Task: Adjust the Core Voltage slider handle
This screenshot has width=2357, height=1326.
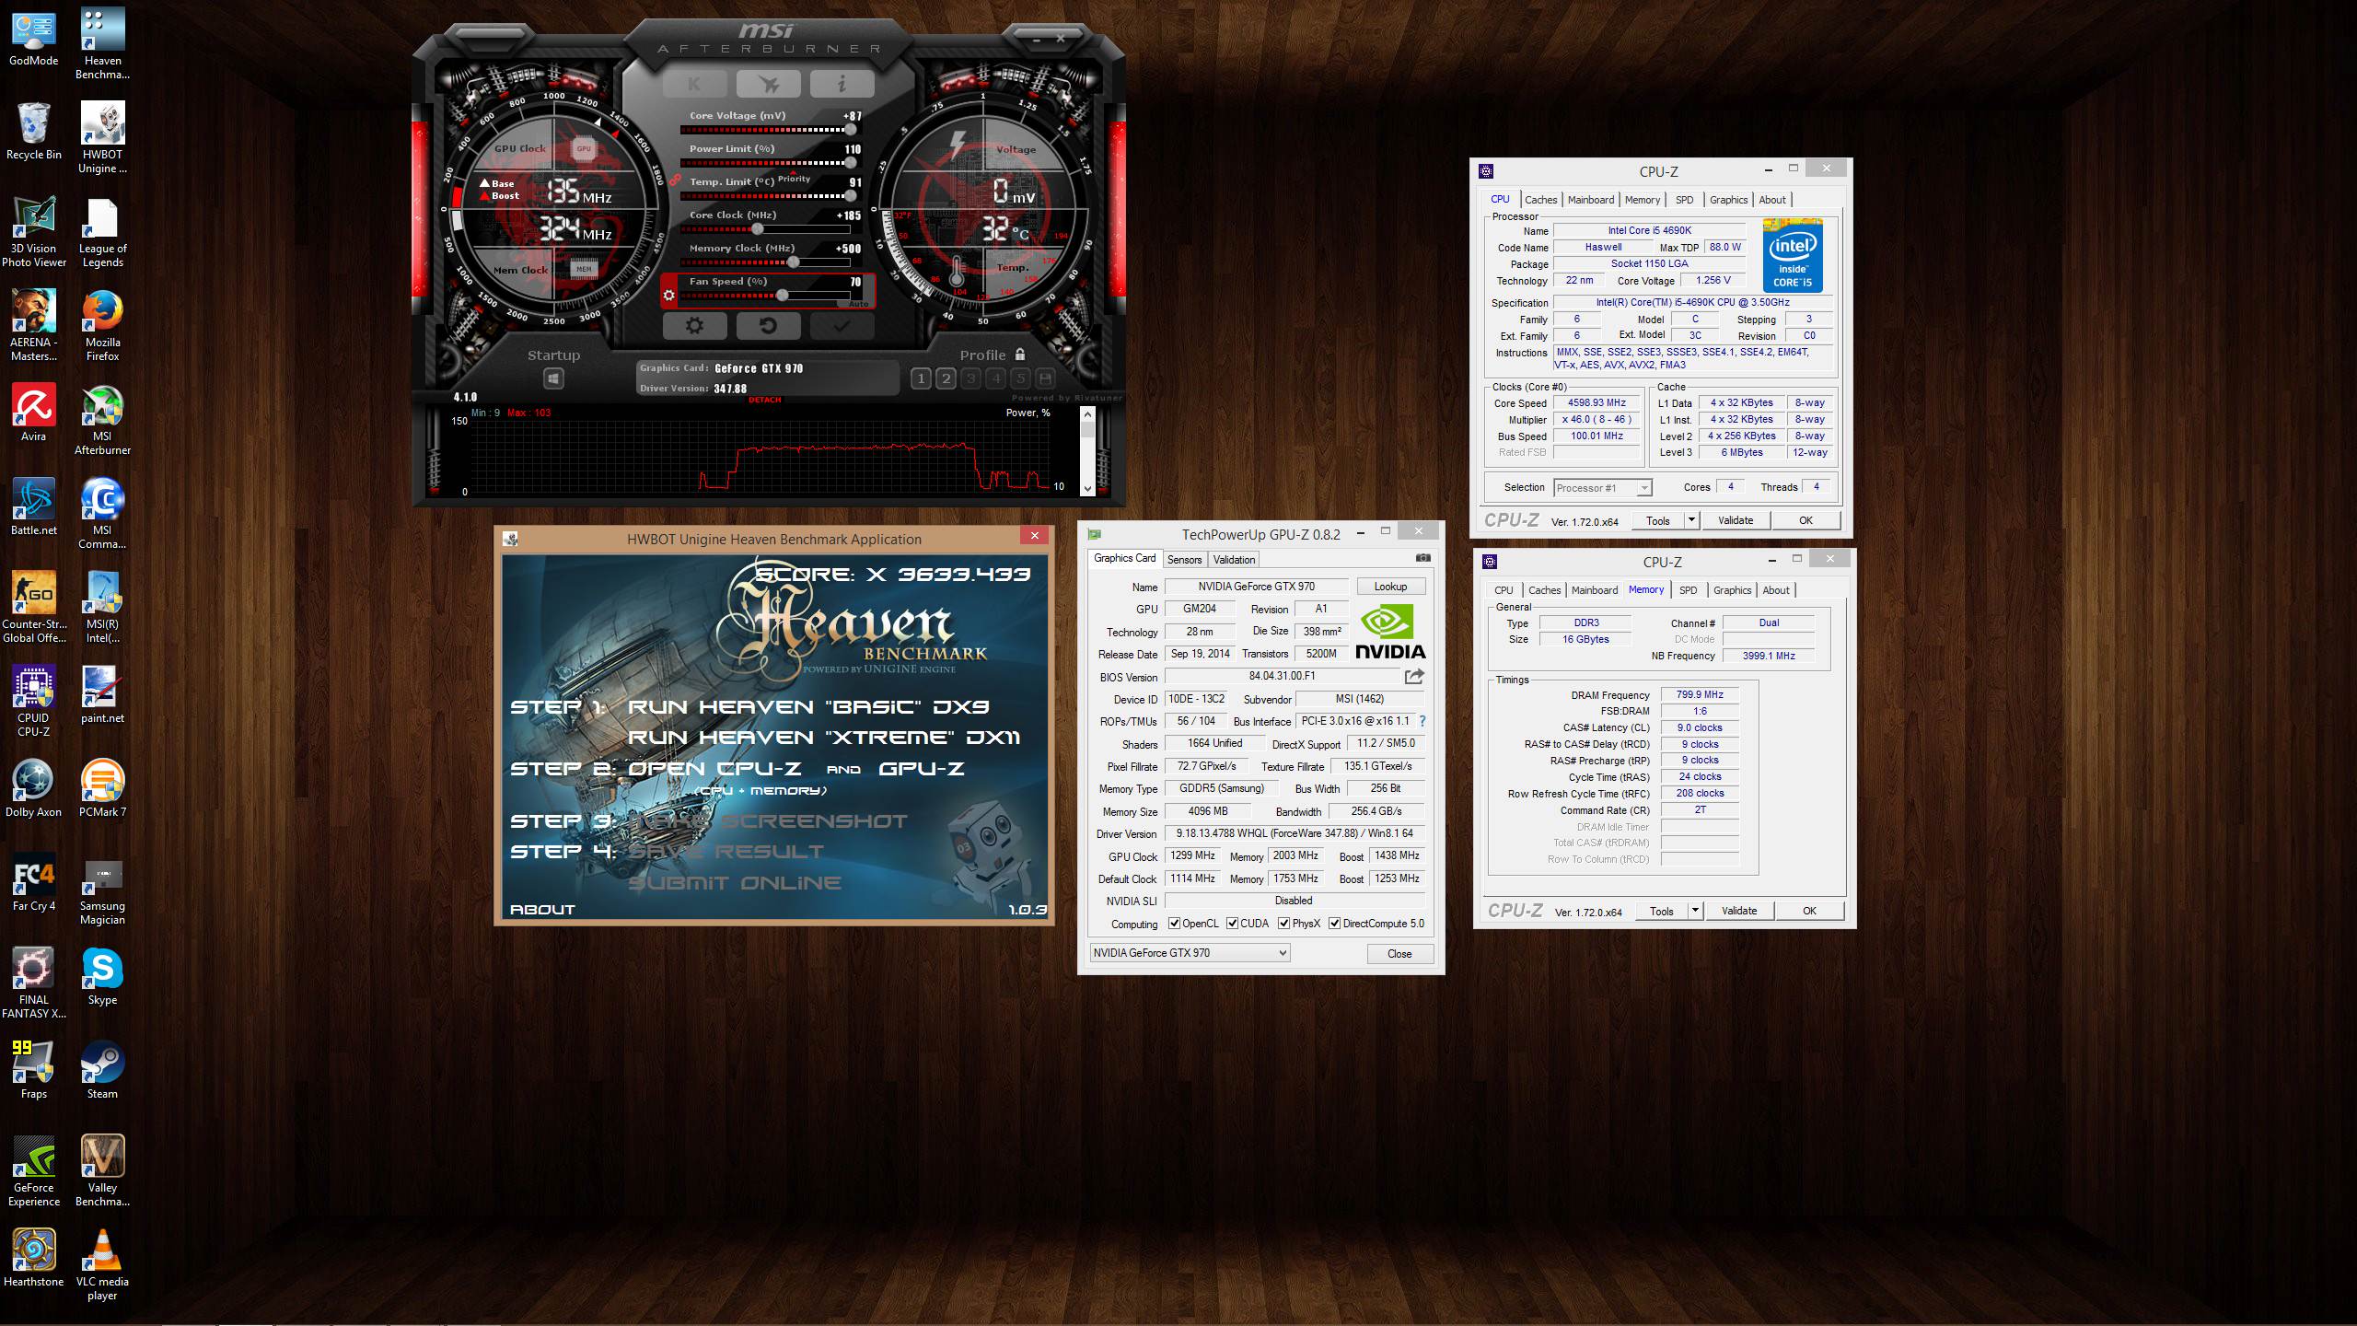Action: (851, 130)
